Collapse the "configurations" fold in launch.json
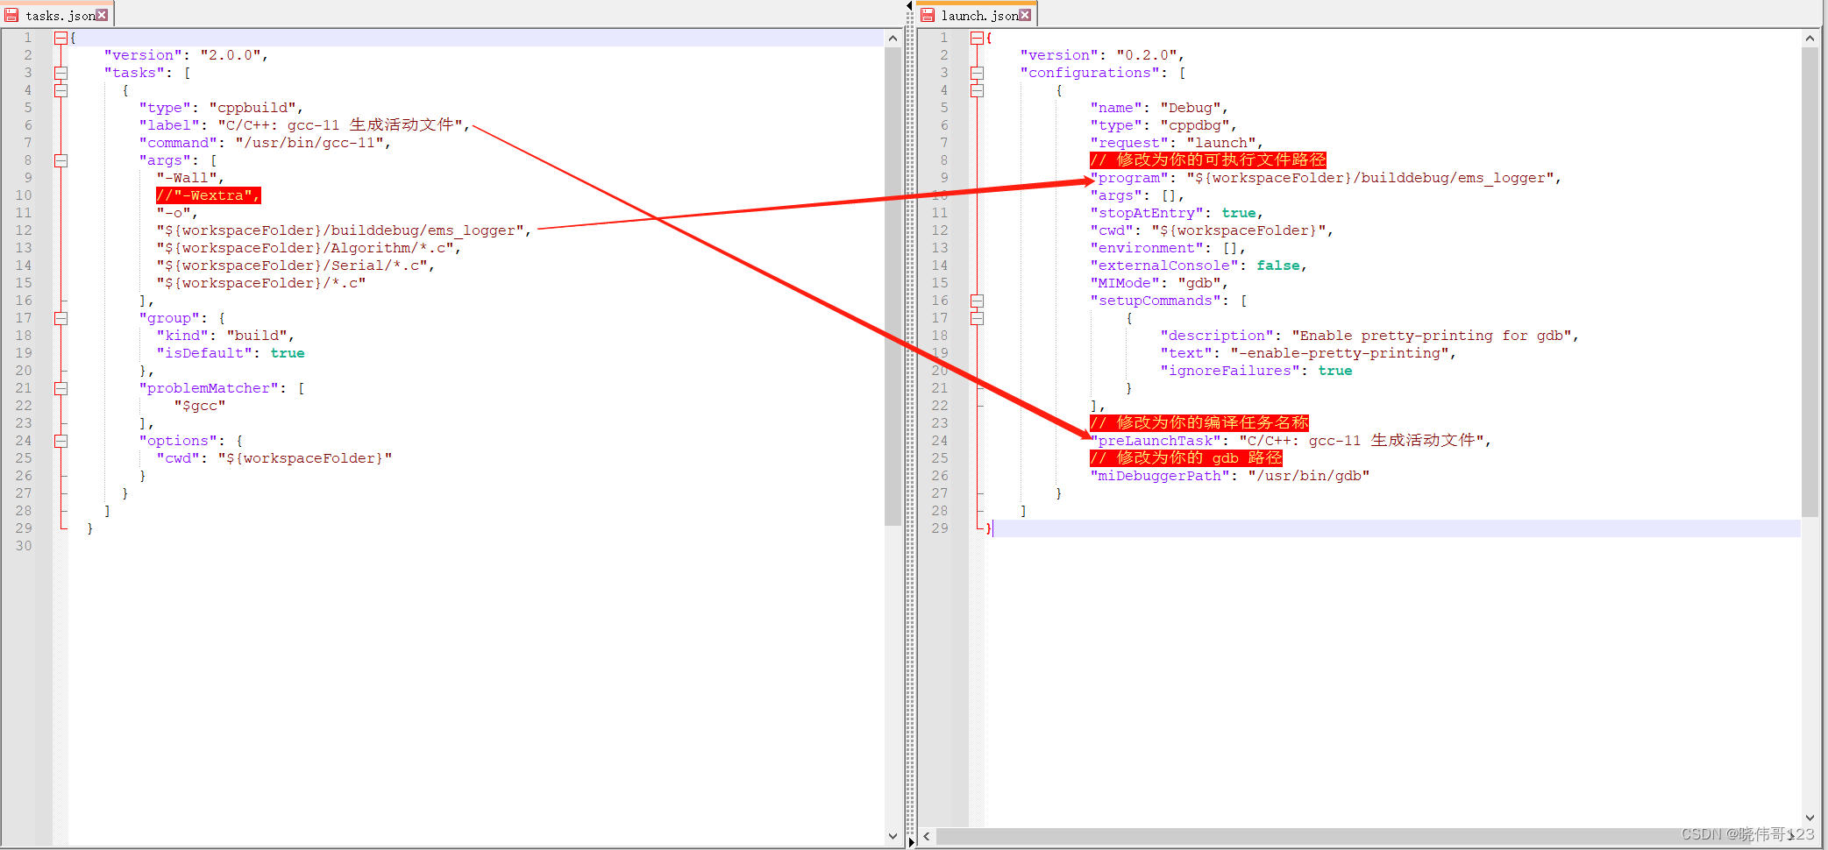 (x=977, y=73)
